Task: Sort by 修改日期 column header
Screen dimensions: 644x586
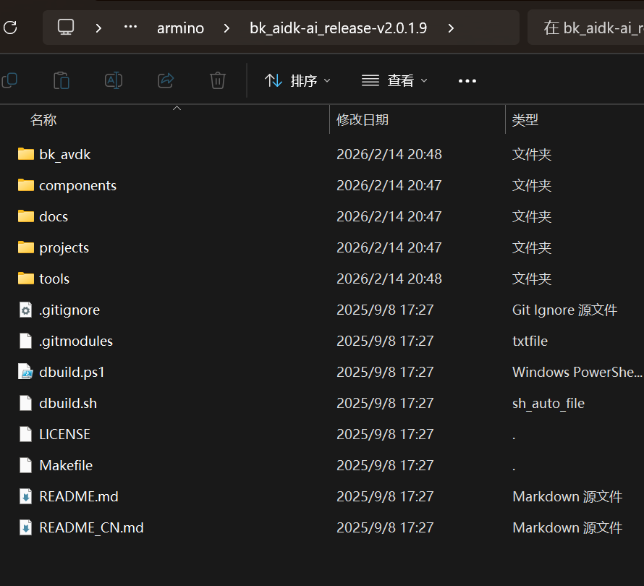Action: 363,120
